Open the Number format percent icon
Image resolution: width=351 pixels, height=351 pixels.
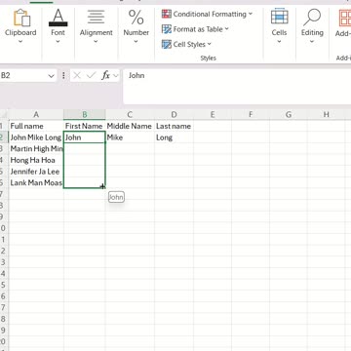coord(136,18)
